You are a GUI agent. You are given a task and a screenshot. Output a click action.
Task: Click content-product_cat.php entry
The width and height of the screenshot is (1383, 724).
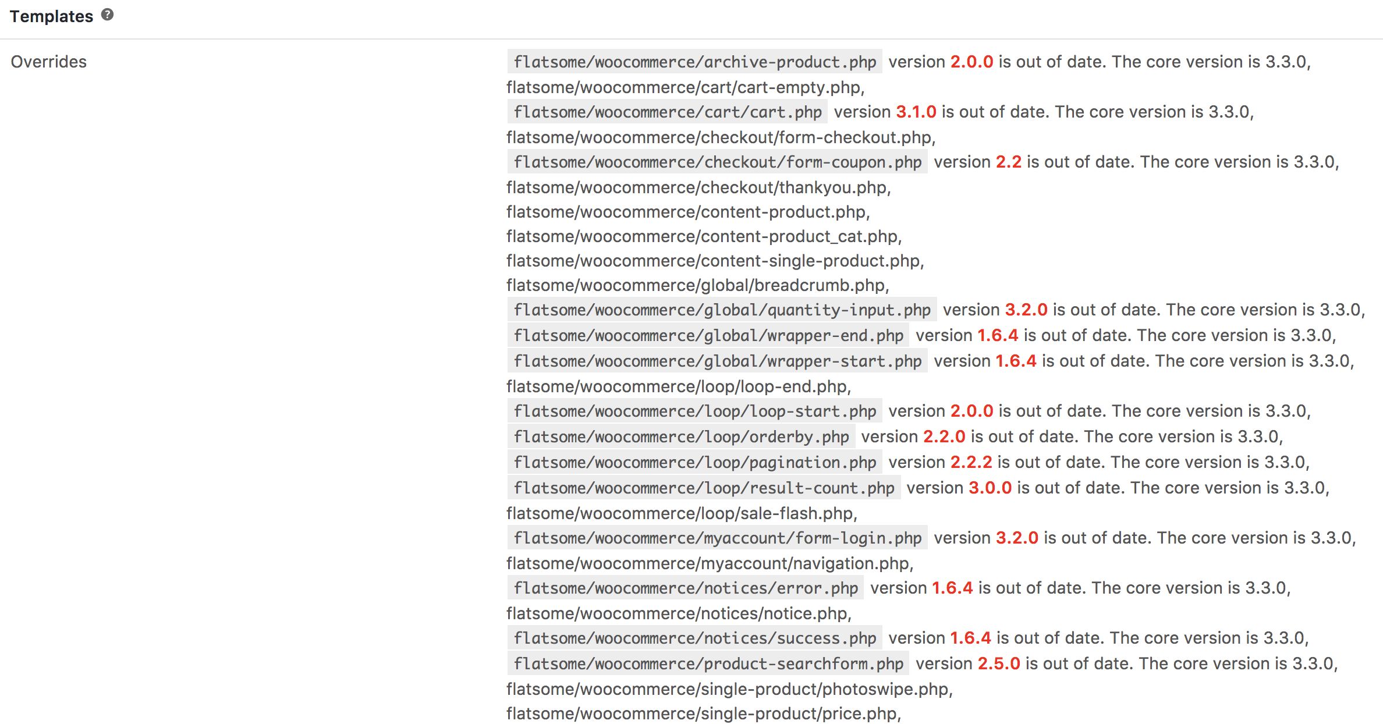[x=704, y=236]
